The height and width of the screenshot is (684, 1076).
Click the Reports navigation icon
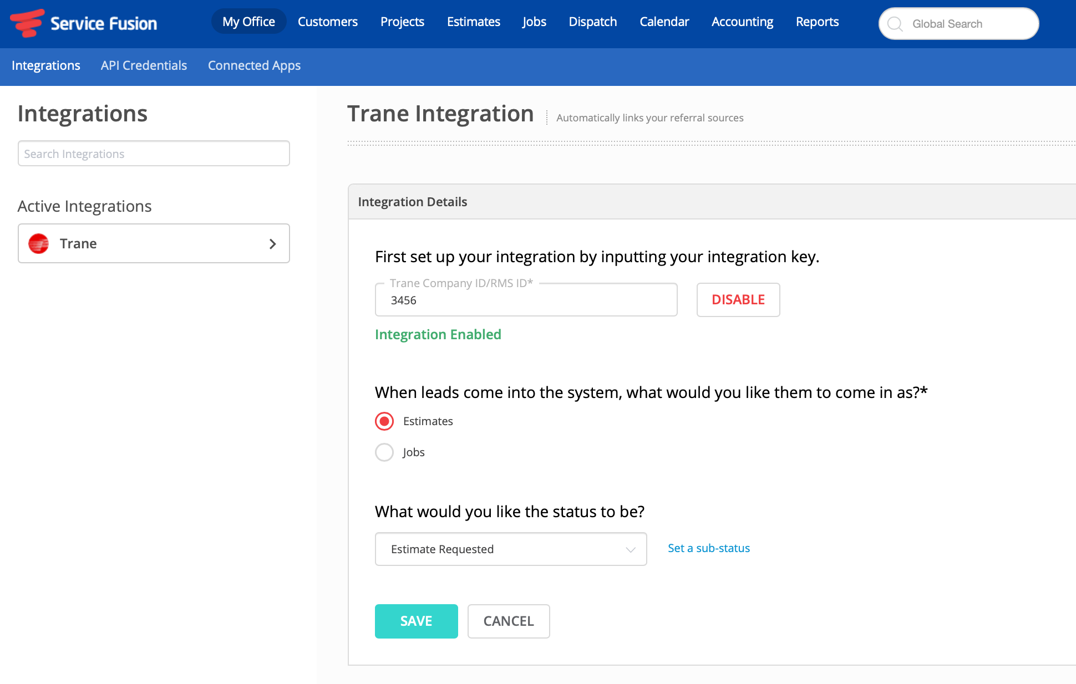(x=817, y=21)
